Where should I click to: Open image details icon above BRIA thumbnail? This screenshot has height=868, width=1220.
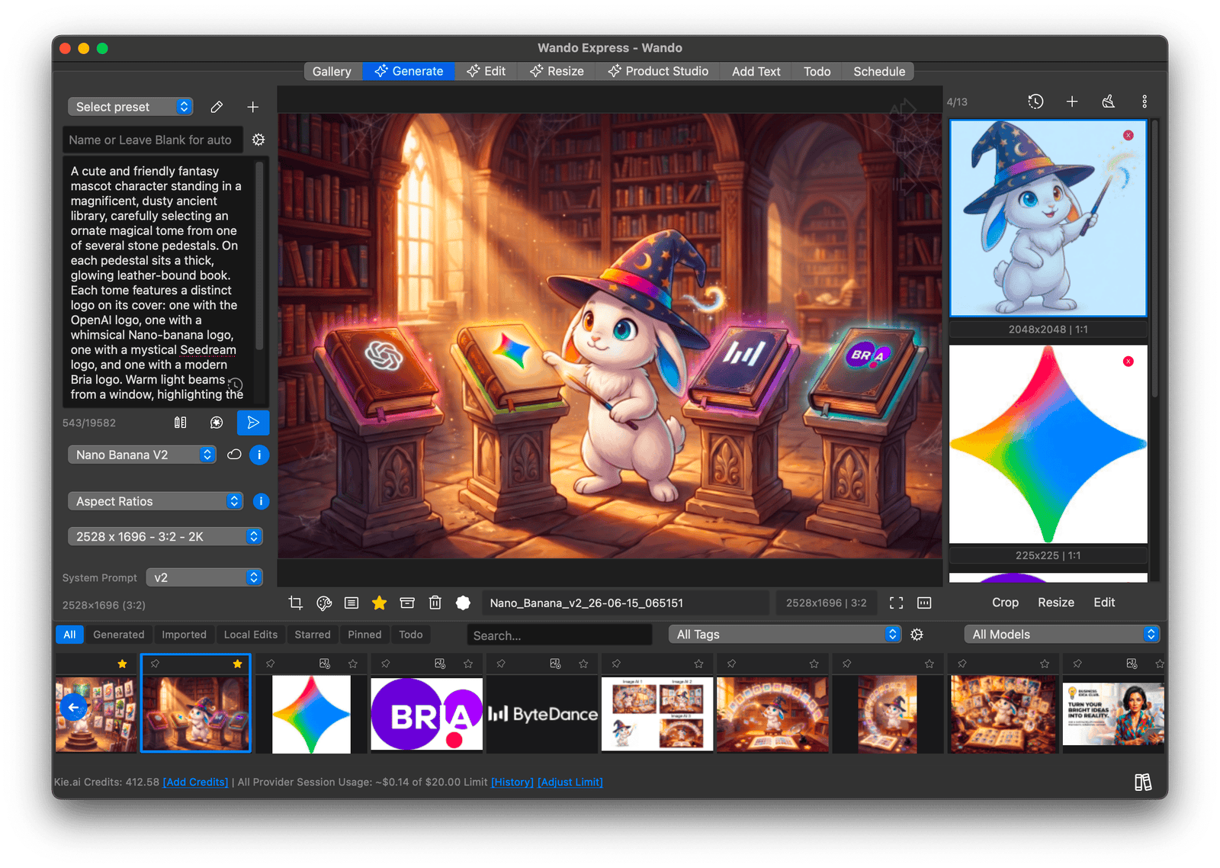tap(440, 664)
